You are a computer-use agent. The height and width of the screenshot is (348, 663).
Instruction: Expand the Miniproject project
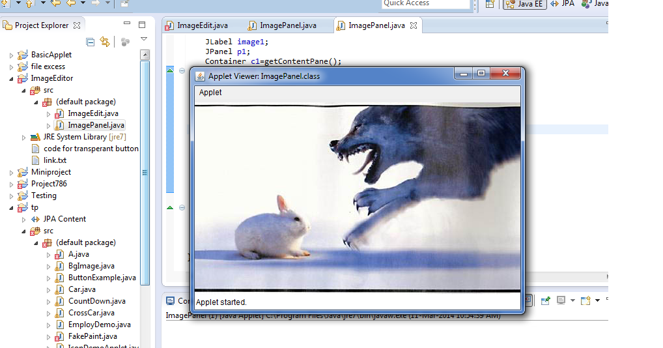11,173
